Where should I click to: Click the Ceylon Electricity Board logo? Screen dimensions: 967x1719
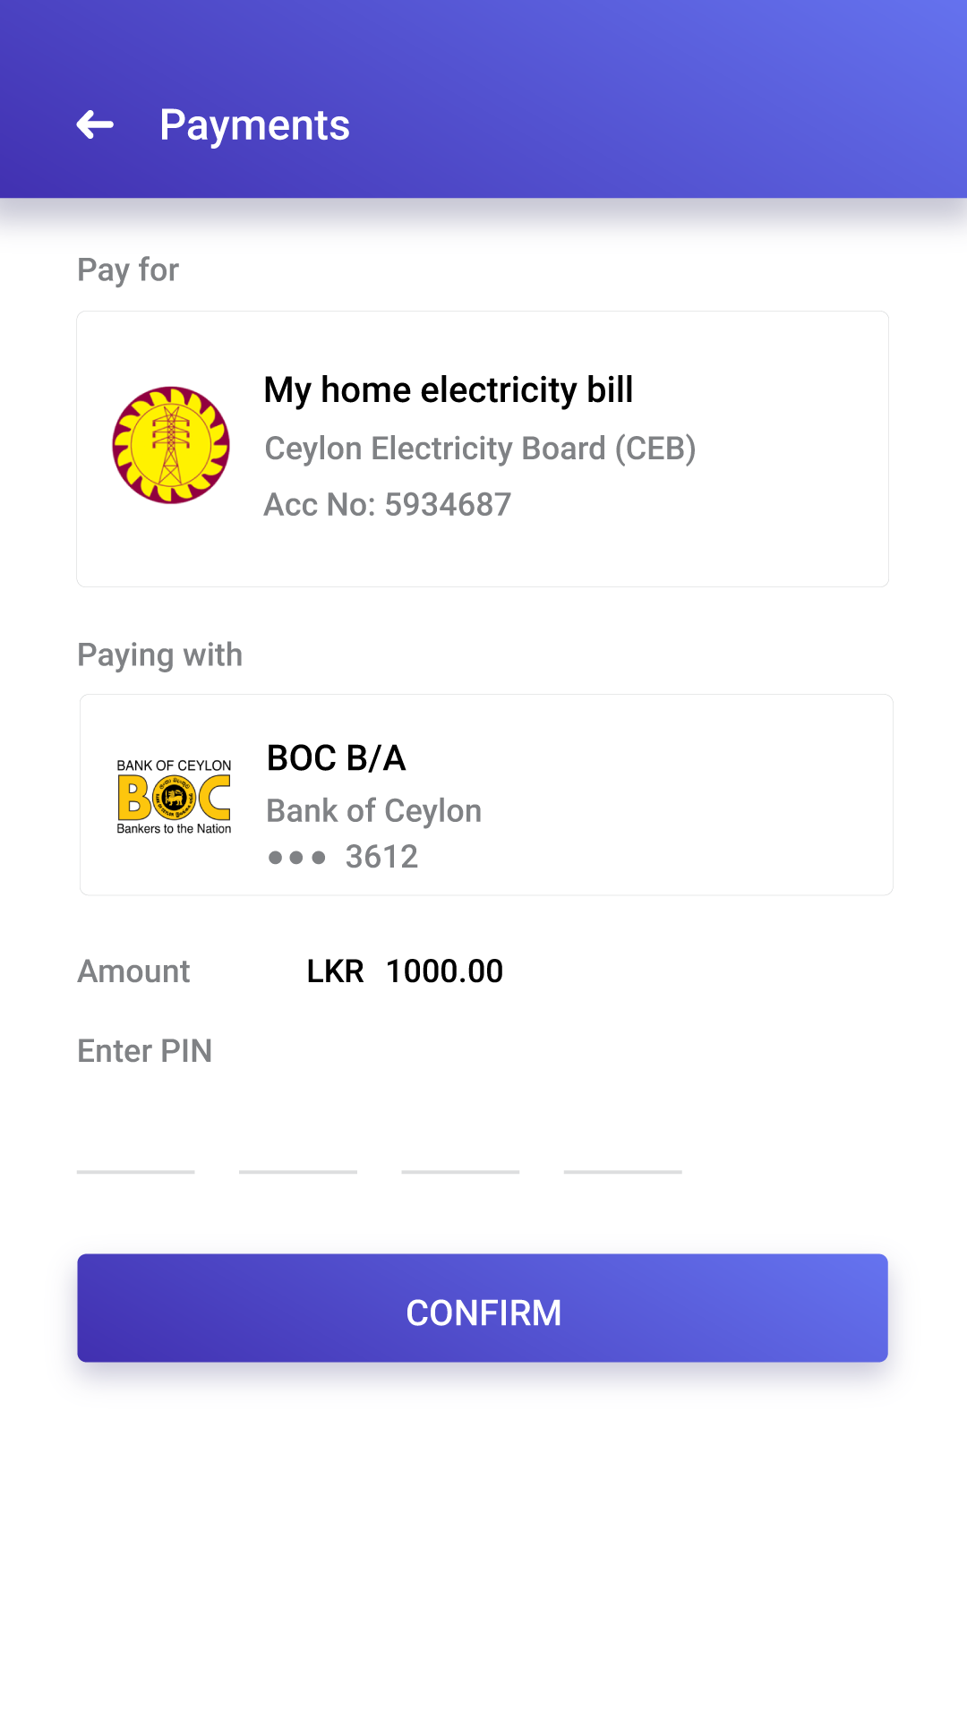point(171,445)
